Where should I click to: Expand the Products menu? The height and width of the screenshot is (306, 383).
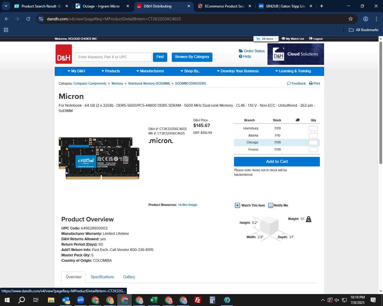pos(110,71)
